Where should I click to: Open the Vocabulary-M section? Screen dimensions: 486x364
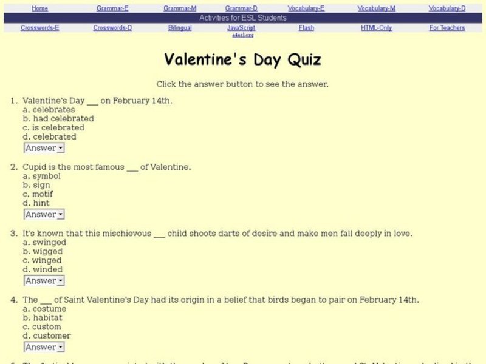pos(378,8)
